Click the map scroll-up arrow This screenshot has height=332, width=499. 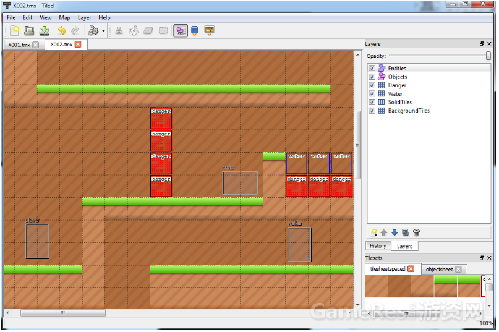pos(357,55)
